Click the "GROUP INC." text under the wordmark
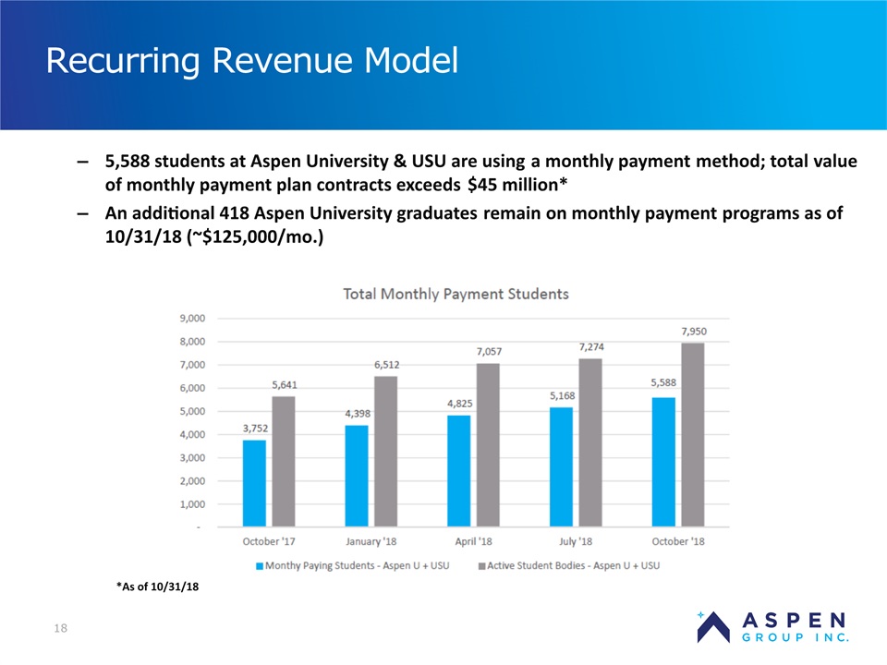The height and width of the screenshot is (665, 887). pyautogui.click(x=796, y=638)
